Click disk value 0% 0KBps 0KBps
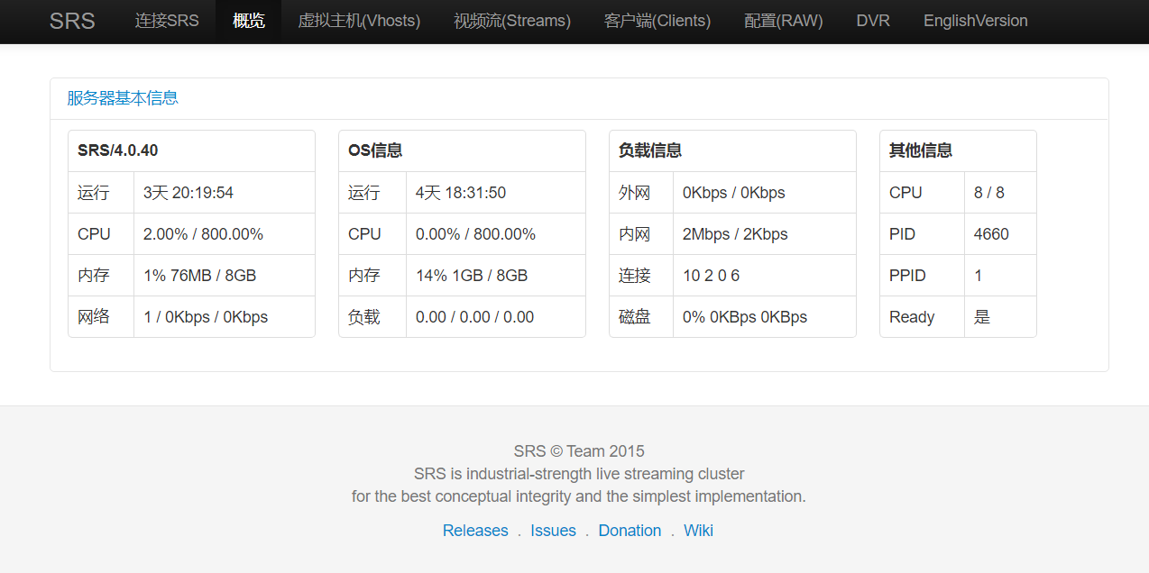The image size is (1149, 573). (745, 317)
